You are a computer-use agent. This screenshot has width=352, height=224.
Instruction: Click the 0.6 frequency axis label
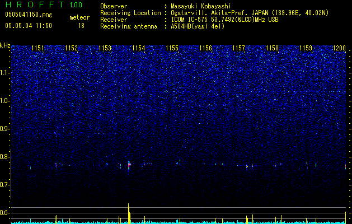point(5,213)
